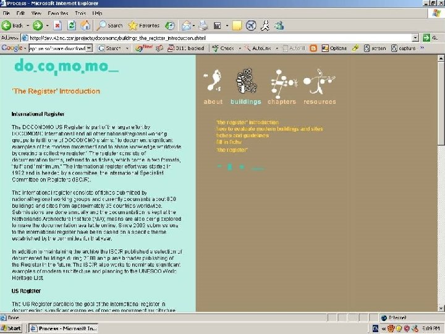Open the Google search box history dropdown
The width and height of the screenshot is (445, 334).
pos(89,48)
